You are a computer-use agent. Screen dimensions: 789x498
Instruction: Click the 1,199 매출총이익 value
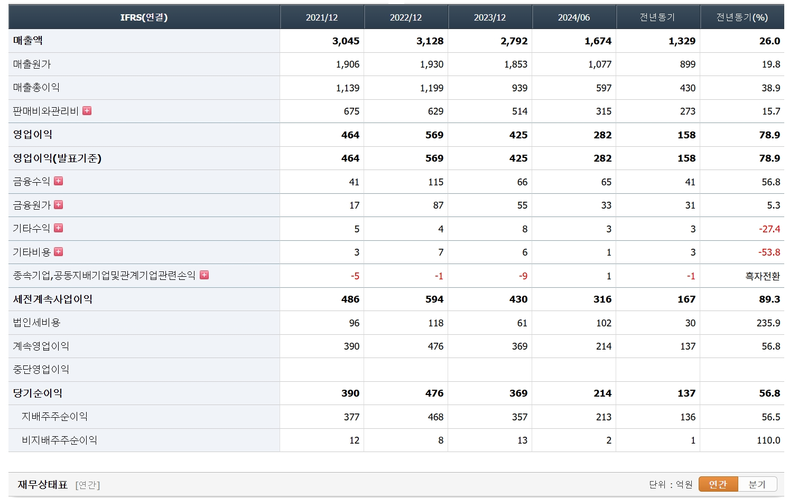coord(432,88)
